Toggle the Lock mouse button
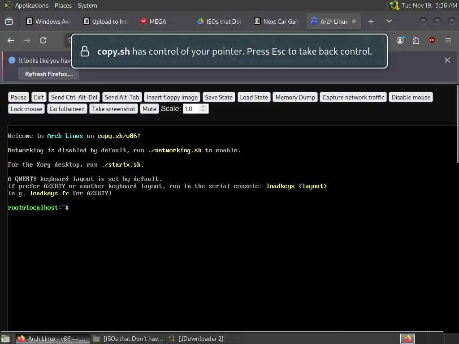 click(26, 109)
